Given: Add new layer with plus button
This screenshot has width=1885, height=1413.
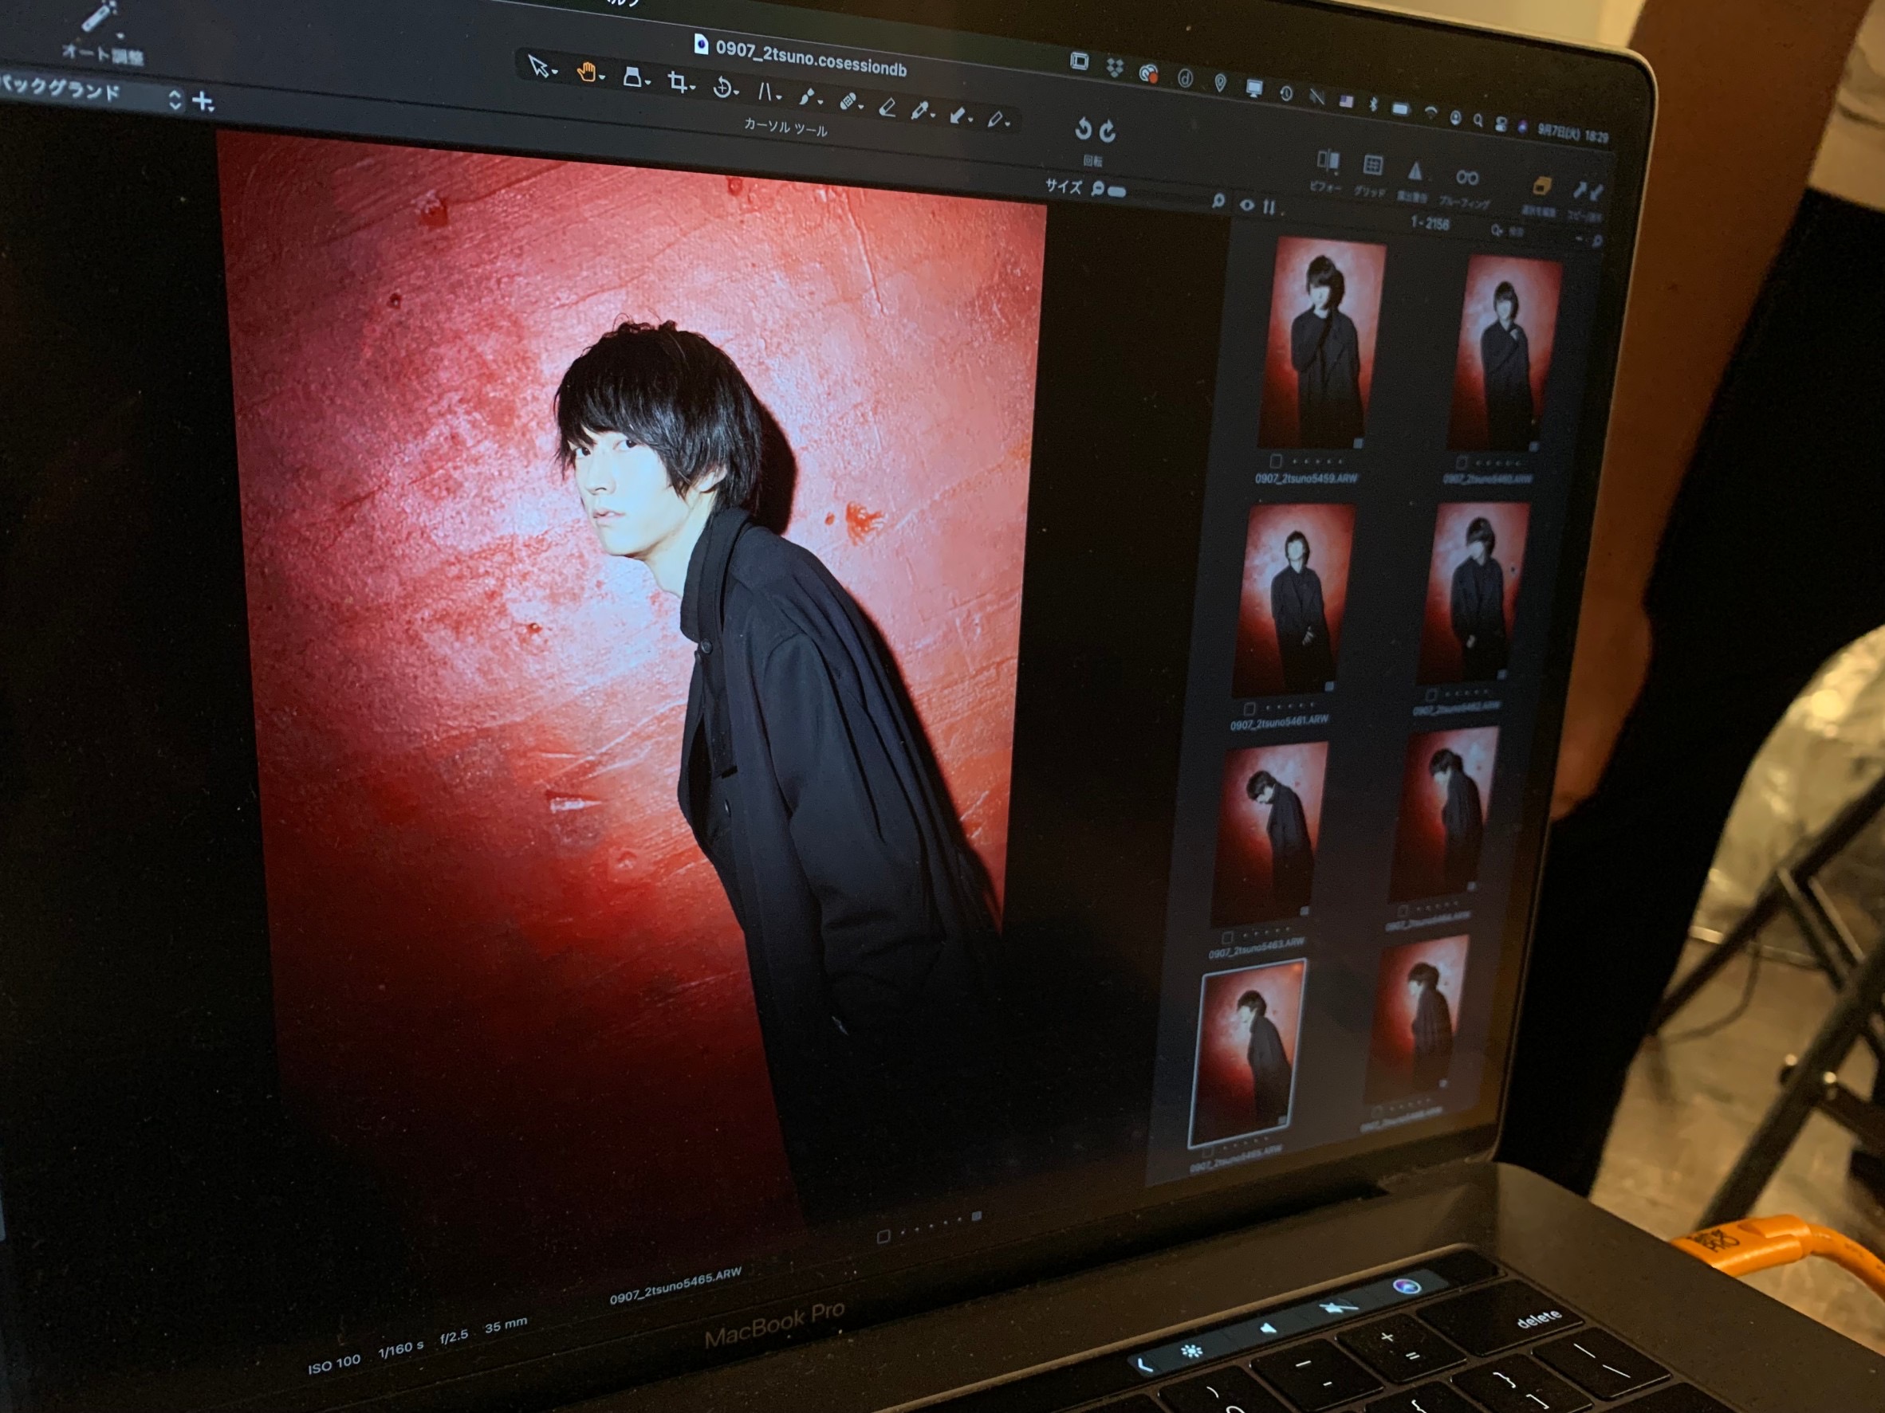Looking at the screenshot, I should (203, 102).
